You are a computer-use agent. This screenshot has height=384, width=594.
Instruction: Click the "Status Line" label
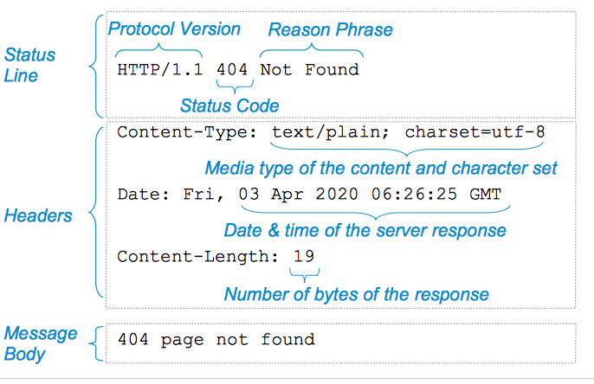30,65
